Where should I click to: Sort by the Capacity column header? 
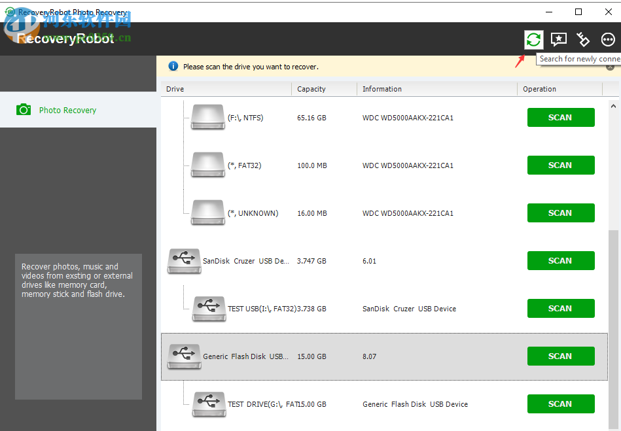coord(325,89)
